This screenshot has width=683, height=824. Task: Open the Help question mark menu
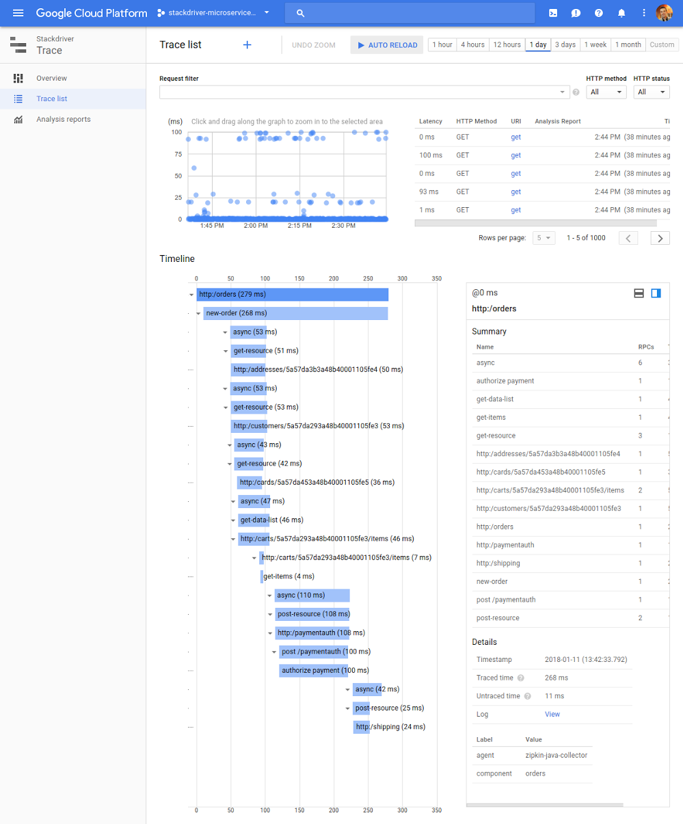pyautogui.click(x=599, y=13)
